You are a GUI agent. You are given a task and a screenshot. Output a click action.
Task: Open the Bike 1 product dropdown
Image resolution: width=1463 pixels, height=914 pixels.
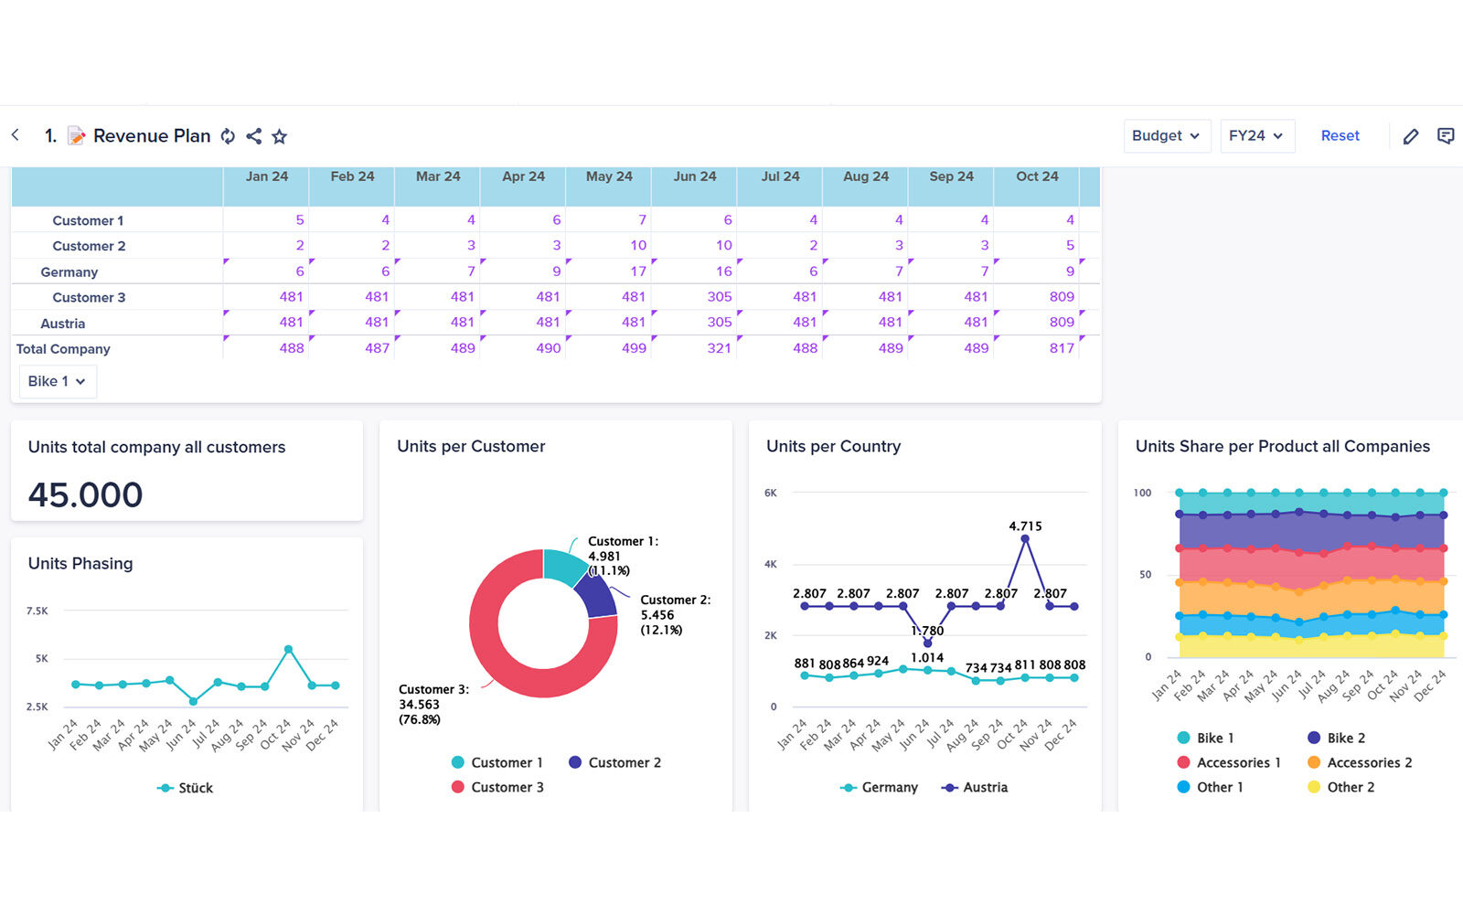[x=58, y=381]
